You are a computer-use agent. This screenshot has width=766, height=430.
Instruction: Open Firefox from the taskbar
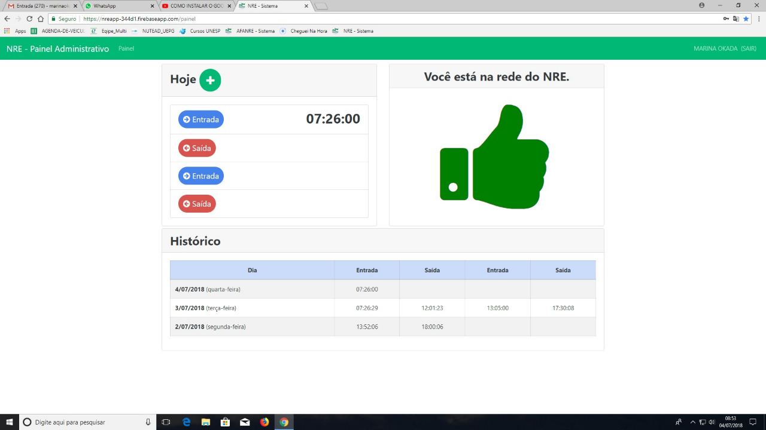(265, 422)
